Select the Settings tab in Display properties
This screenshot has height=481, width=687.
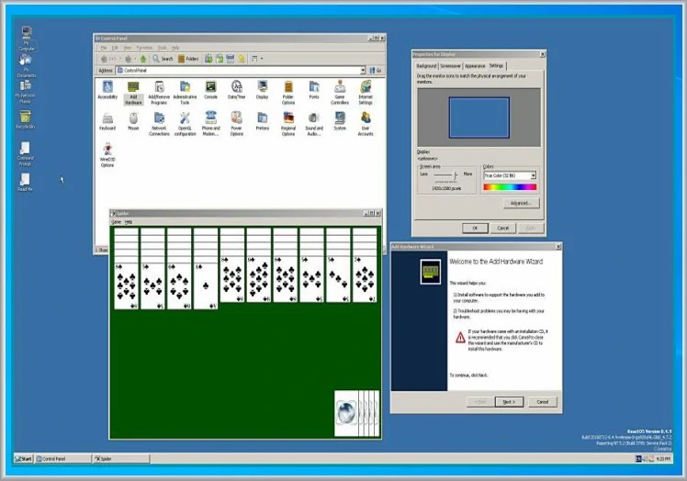coord(496,66)
